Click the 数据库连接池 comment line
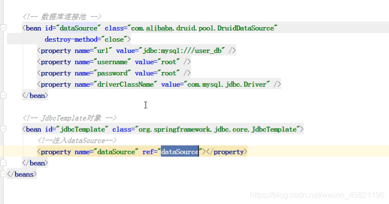This screenshot has height=204, width=389. (62, 17)
